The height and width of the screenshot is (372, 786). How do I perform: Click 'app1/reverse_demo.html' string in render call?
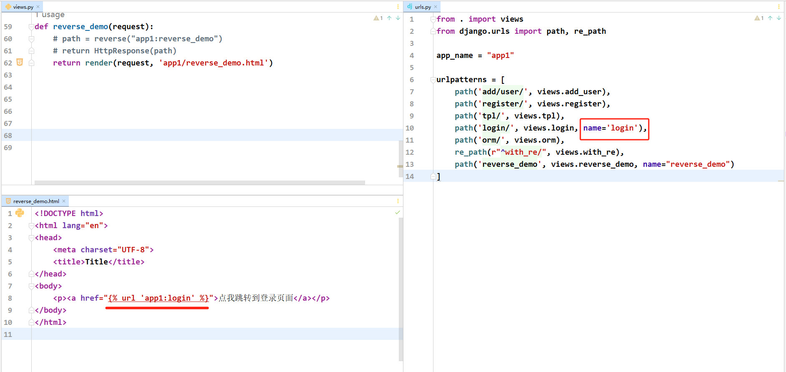tap(214, 63)
